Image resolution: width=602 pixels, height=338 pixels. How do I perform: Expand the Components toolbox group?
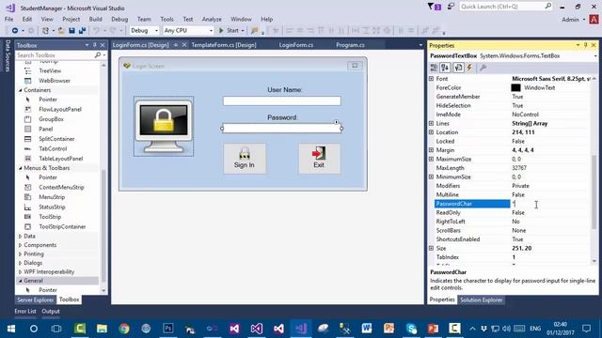tap(21, 245)
